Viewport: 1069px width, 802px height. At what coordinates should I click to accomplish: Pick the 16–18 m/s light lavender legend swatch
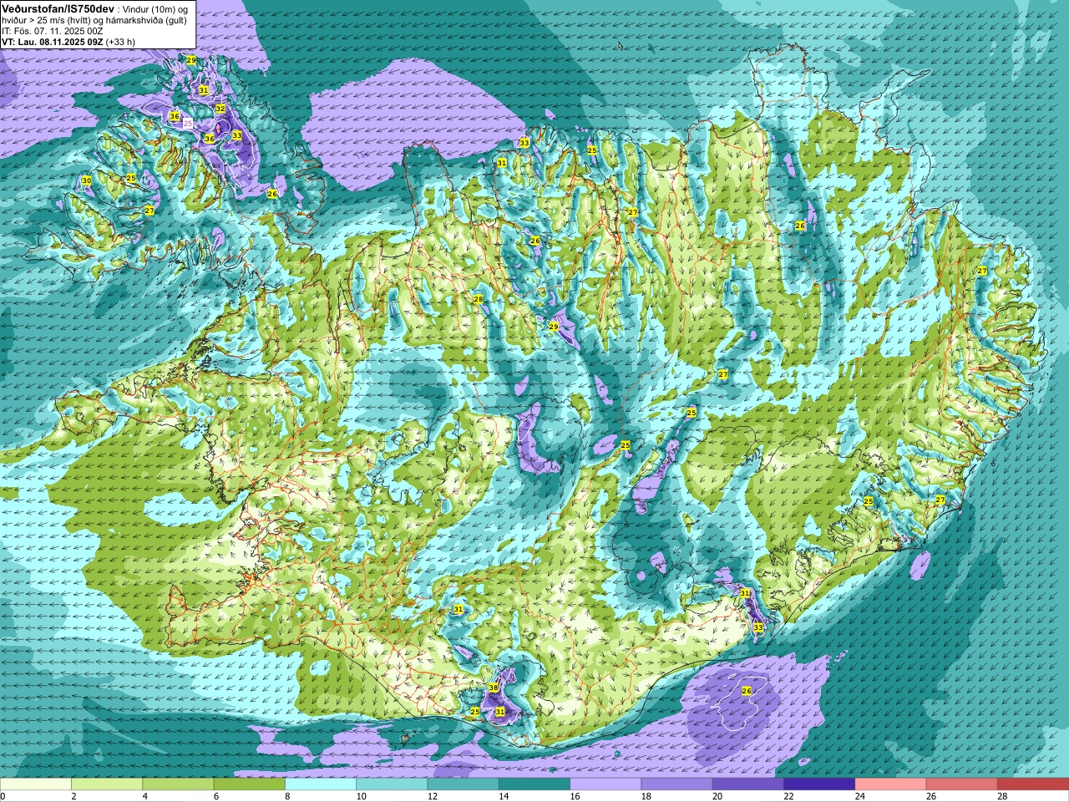(x=605, y=784)
